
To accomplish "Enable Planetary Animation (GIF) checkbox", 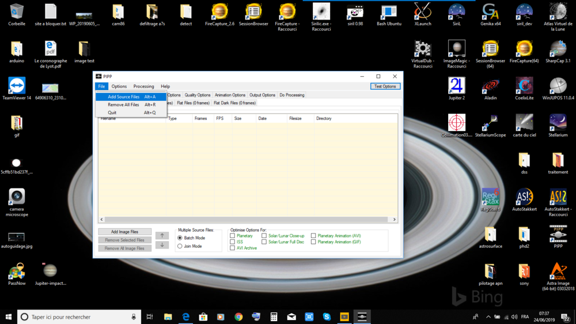I will [x=313, y=242].
